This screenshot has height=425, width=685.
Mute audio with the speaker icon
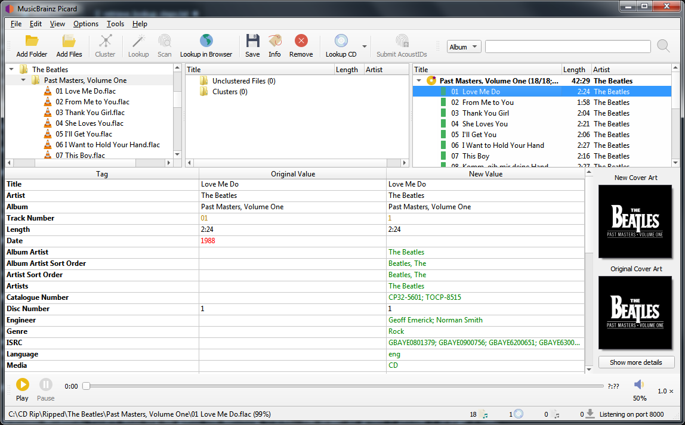point(639,384)
